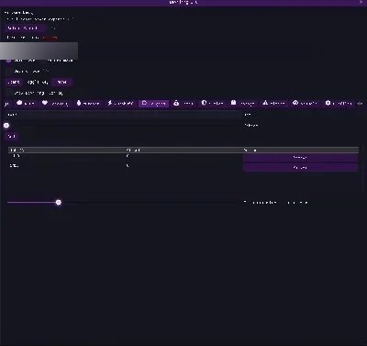Open the tab with the water droplet icon
The height and width of the screenshot is (346, 367).
tap(88, 104)
